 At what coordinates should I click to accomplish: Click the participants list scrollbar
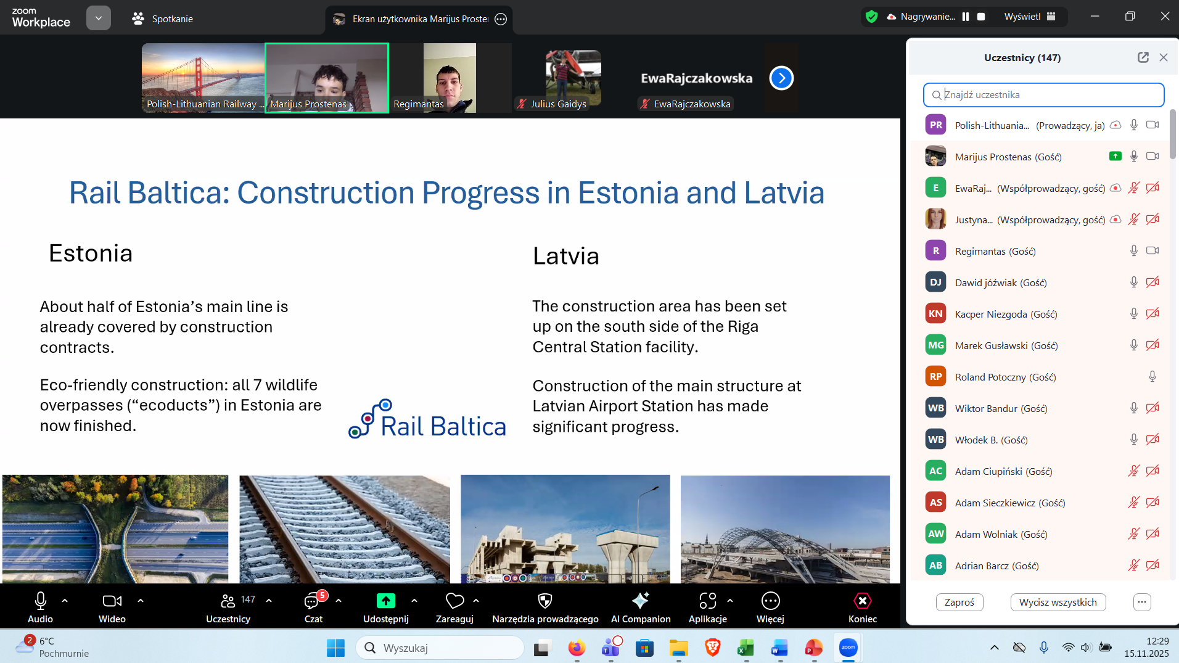coord(1172,136)
